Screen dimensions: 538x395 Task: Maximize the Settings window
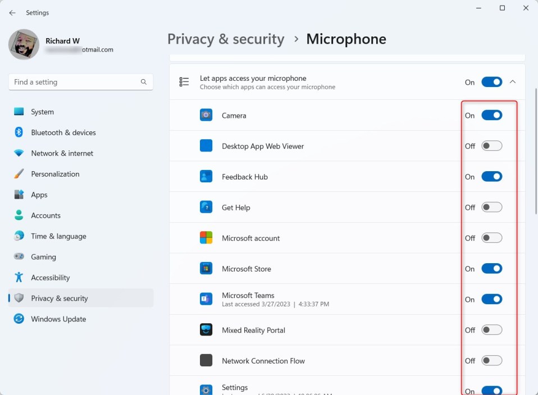[x=502, y=8]
